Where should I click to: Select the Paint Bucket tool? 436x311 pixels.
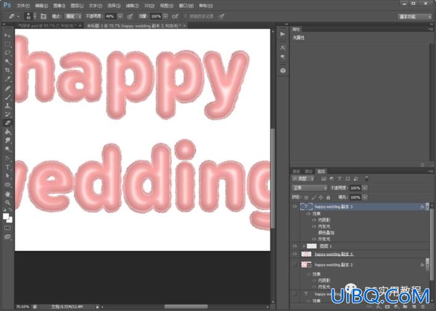tap(7, 132)
